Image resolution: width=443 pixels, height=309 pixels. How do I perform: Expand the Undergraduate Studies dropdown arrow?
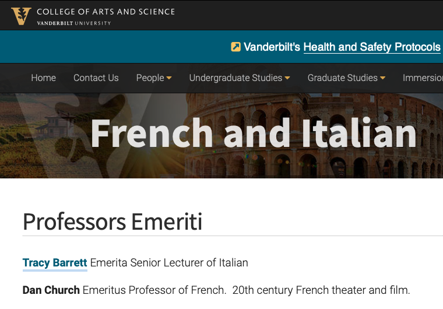pyautogui.click(x=287, y=78)
